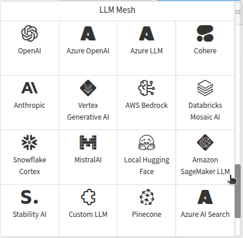Click the Azure LLM label
The height and width of the screenshot is (238, 243).
coord(147,51)
